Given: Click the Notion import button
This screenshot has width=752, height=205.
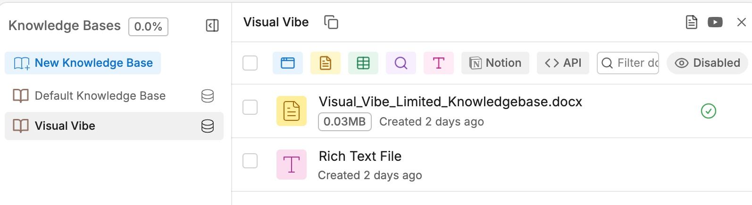Looking at the screenshot, I should pos(495,63).
